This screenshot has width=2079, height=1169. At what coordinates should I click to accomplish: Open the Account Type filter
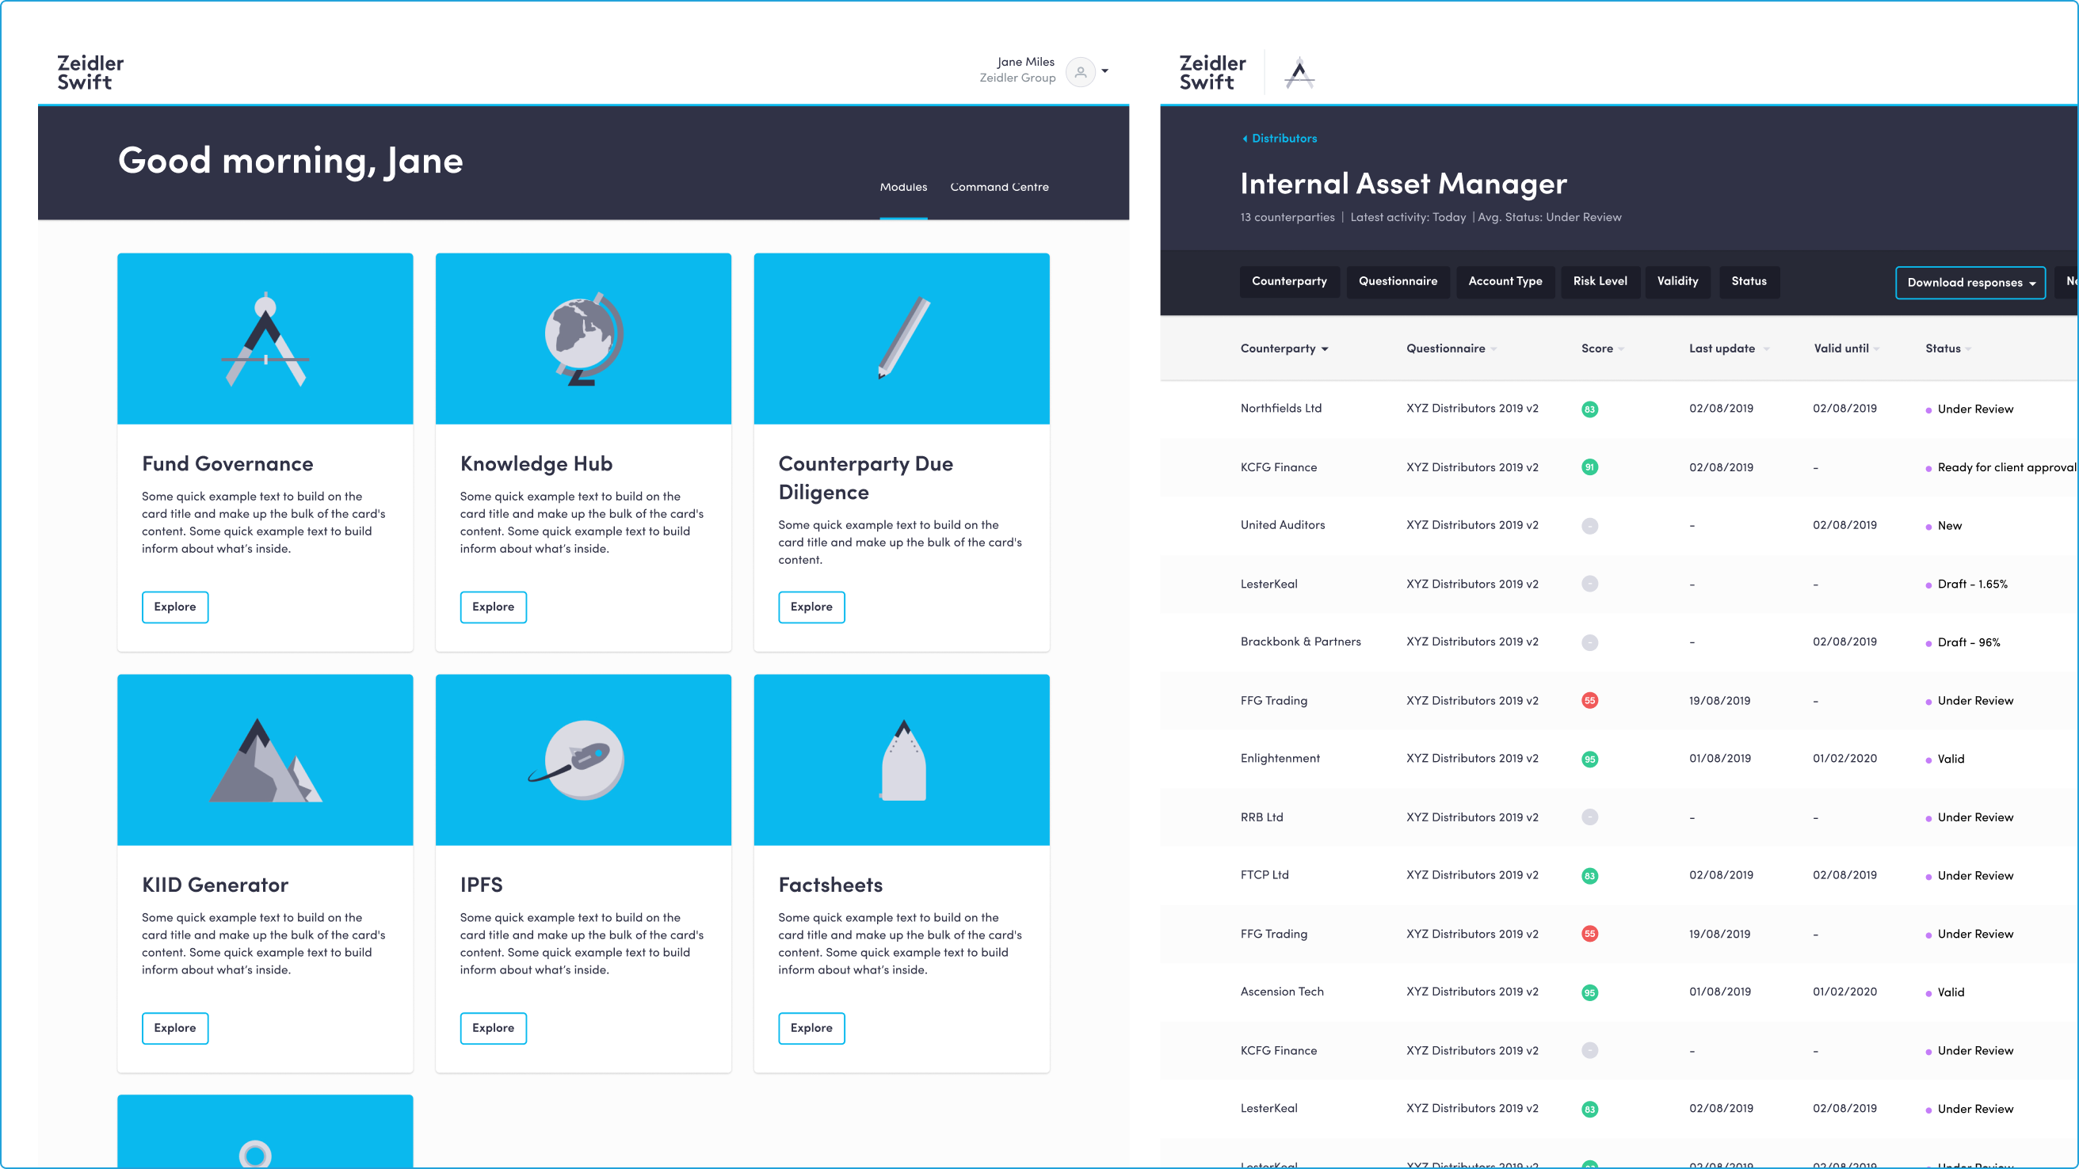(1505, 282)
